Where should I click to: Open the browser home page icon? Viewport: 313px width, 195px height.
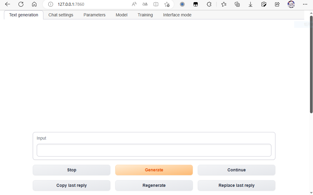click(x=34, y=4)
